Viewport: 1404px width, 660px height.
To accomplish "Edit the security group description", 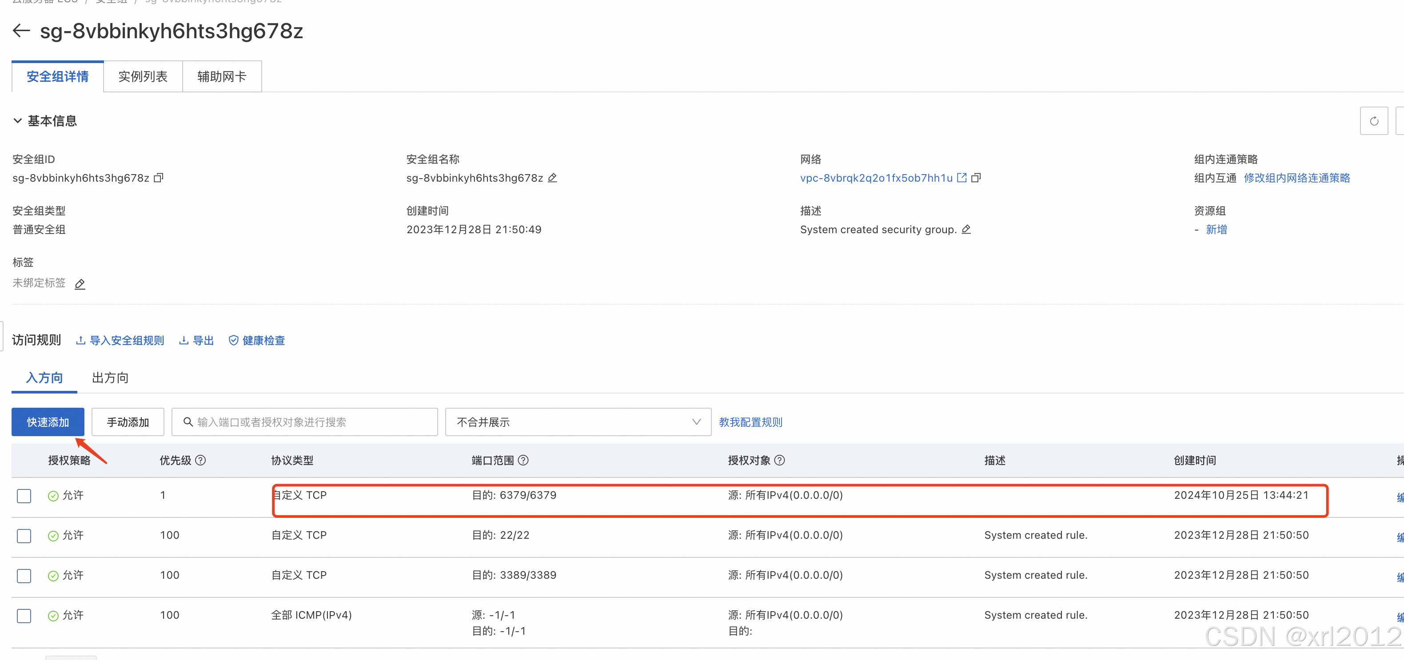I will [x=966, y=230].
